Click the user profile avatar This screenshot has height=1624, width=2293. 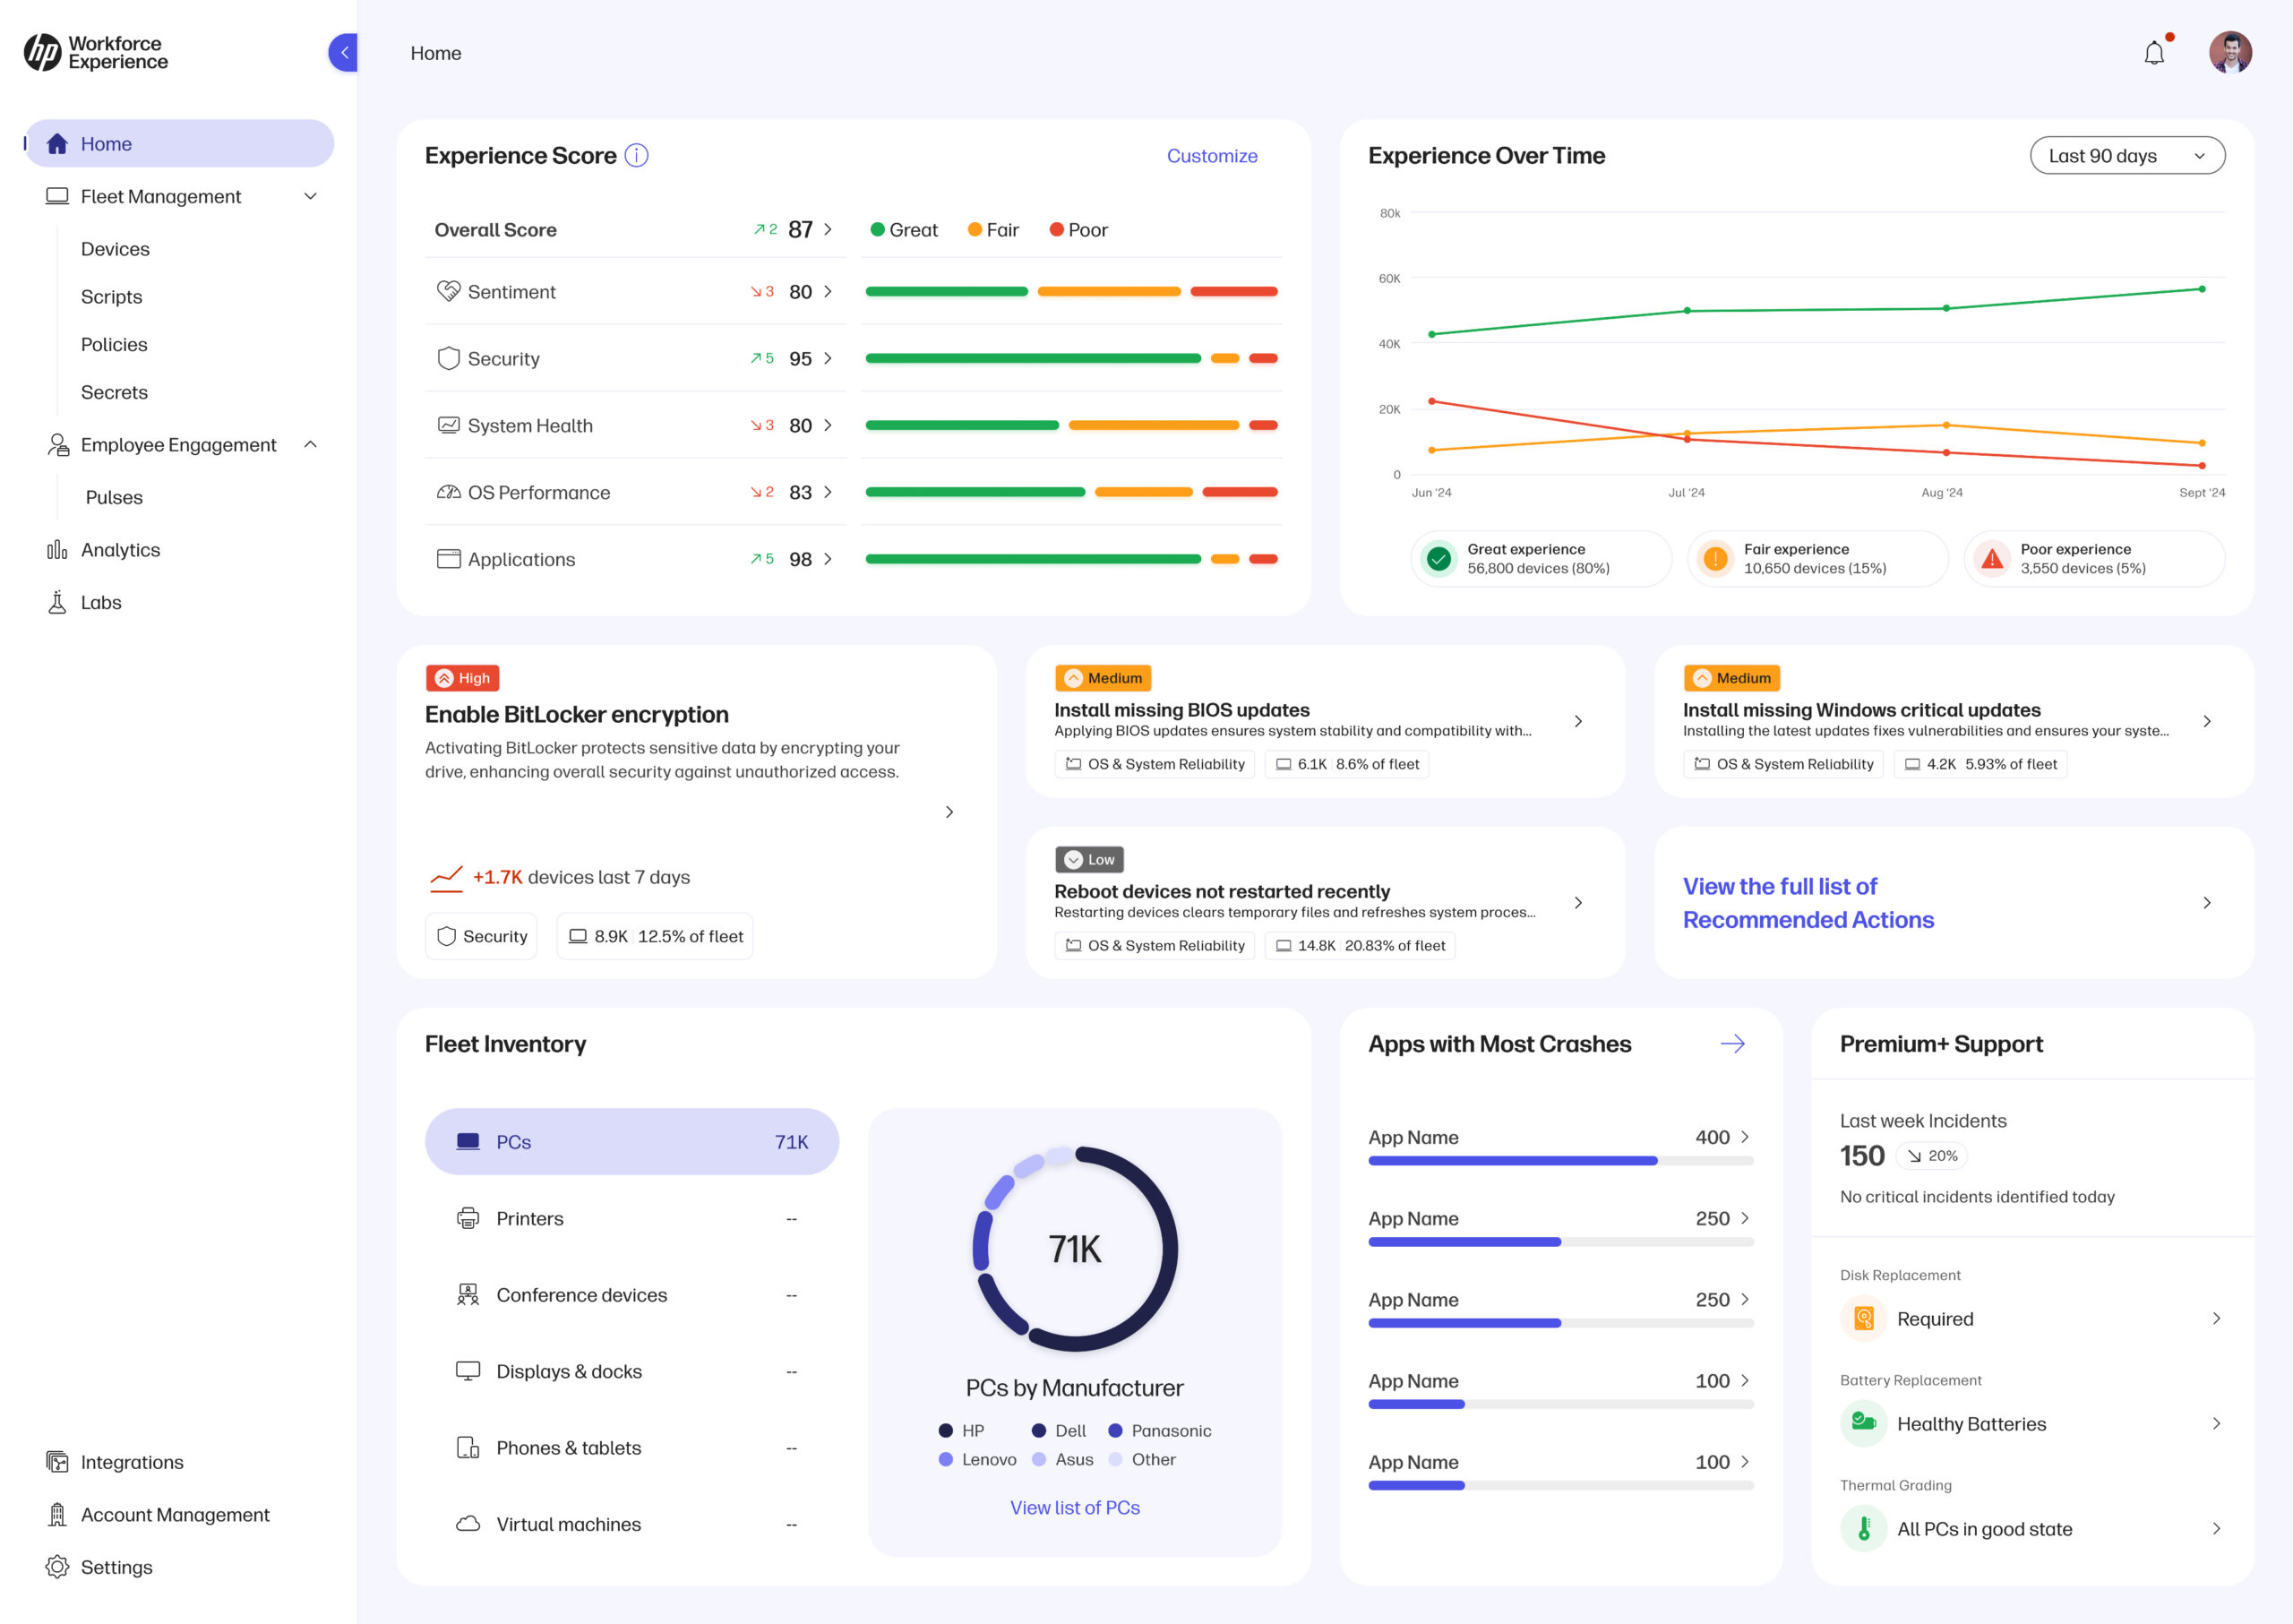pyautogui.click(x=2231, y=52)
